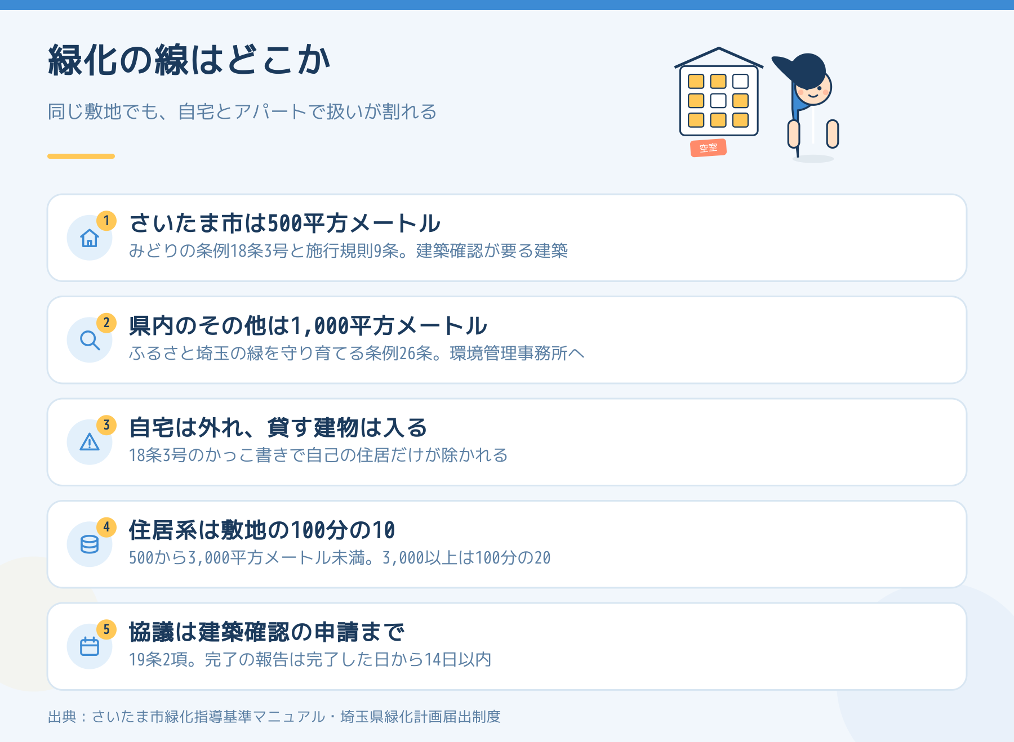Click the text 19条2項。完了の報告は完了した日から14日以内
Viewport: 1014px width, 742px height.
tap(310, 659)
